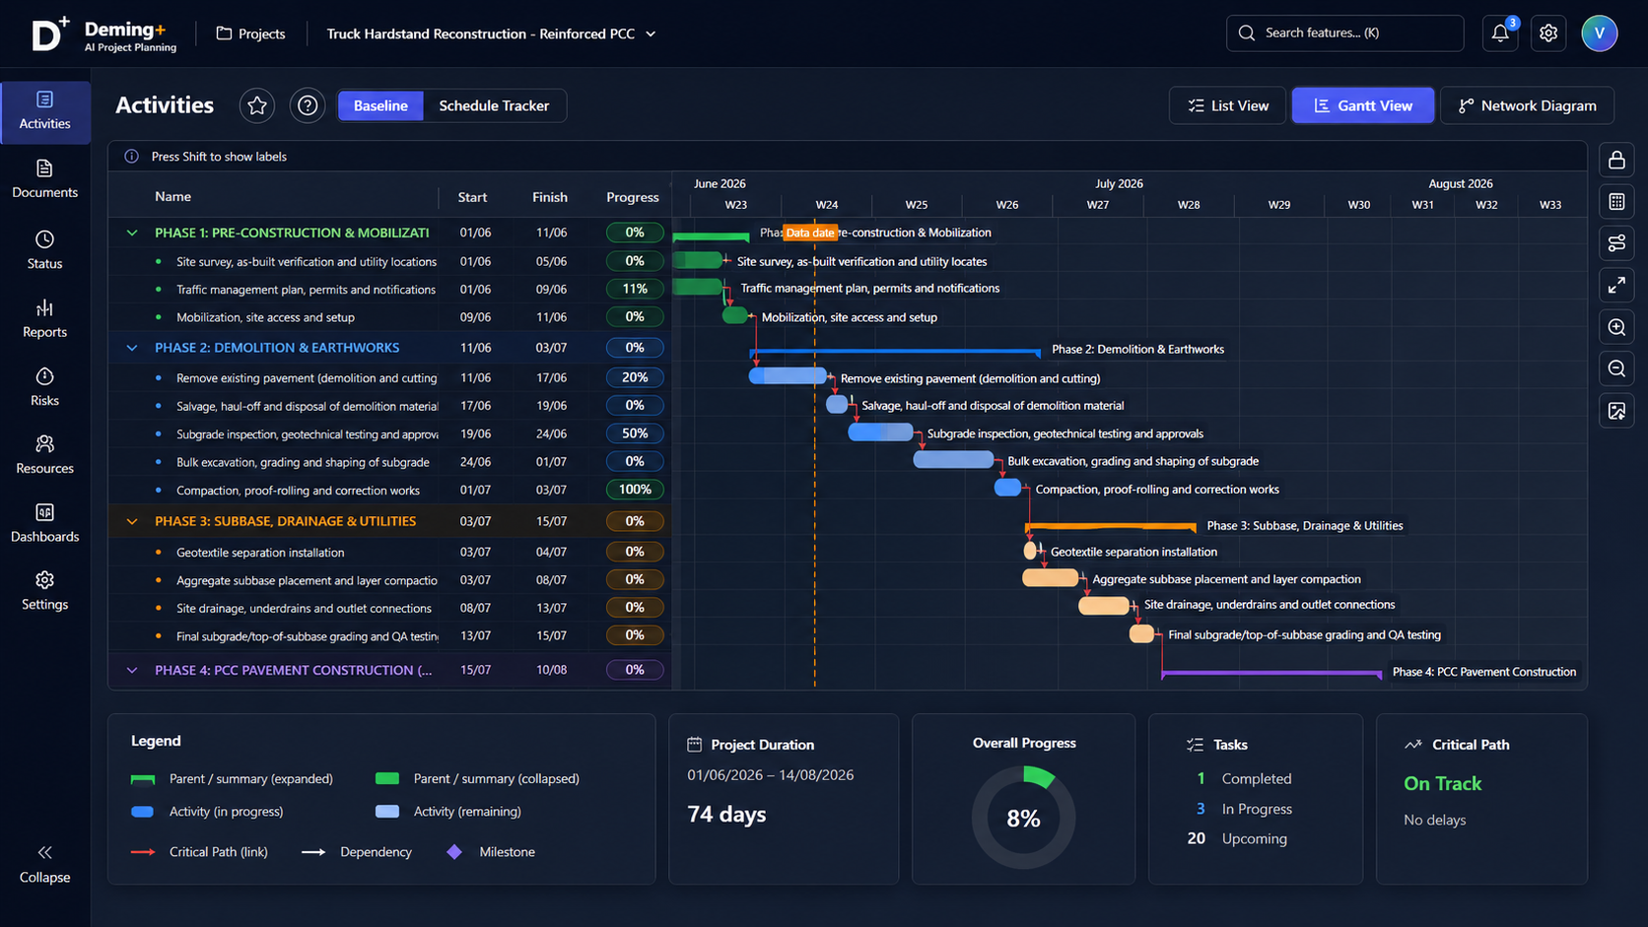Screen dimensions: 1648x927
Task: Click On Track critical path status
Action: [x=1442, y=783]
